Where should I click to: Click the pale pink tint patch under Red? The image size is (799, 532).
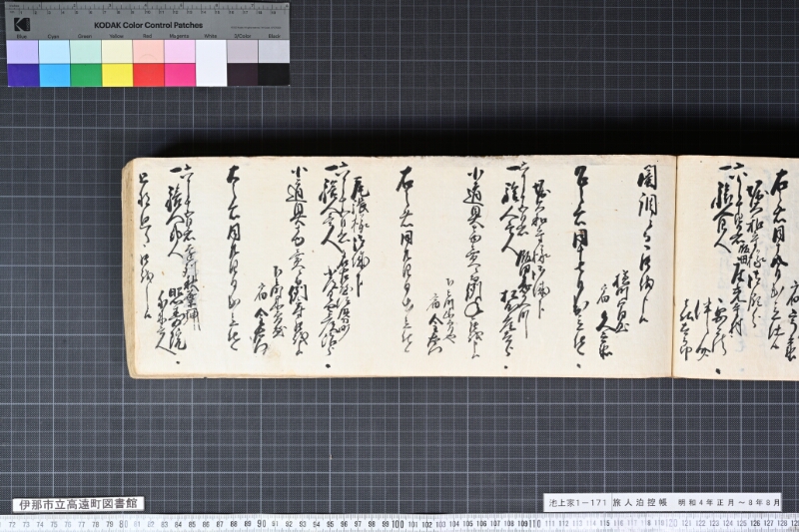coord(148,52)
